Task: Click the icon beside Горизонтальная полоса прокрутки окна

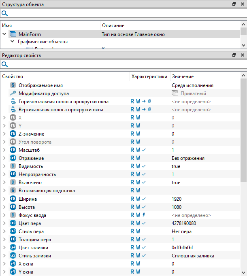Action: pos(13,102)
